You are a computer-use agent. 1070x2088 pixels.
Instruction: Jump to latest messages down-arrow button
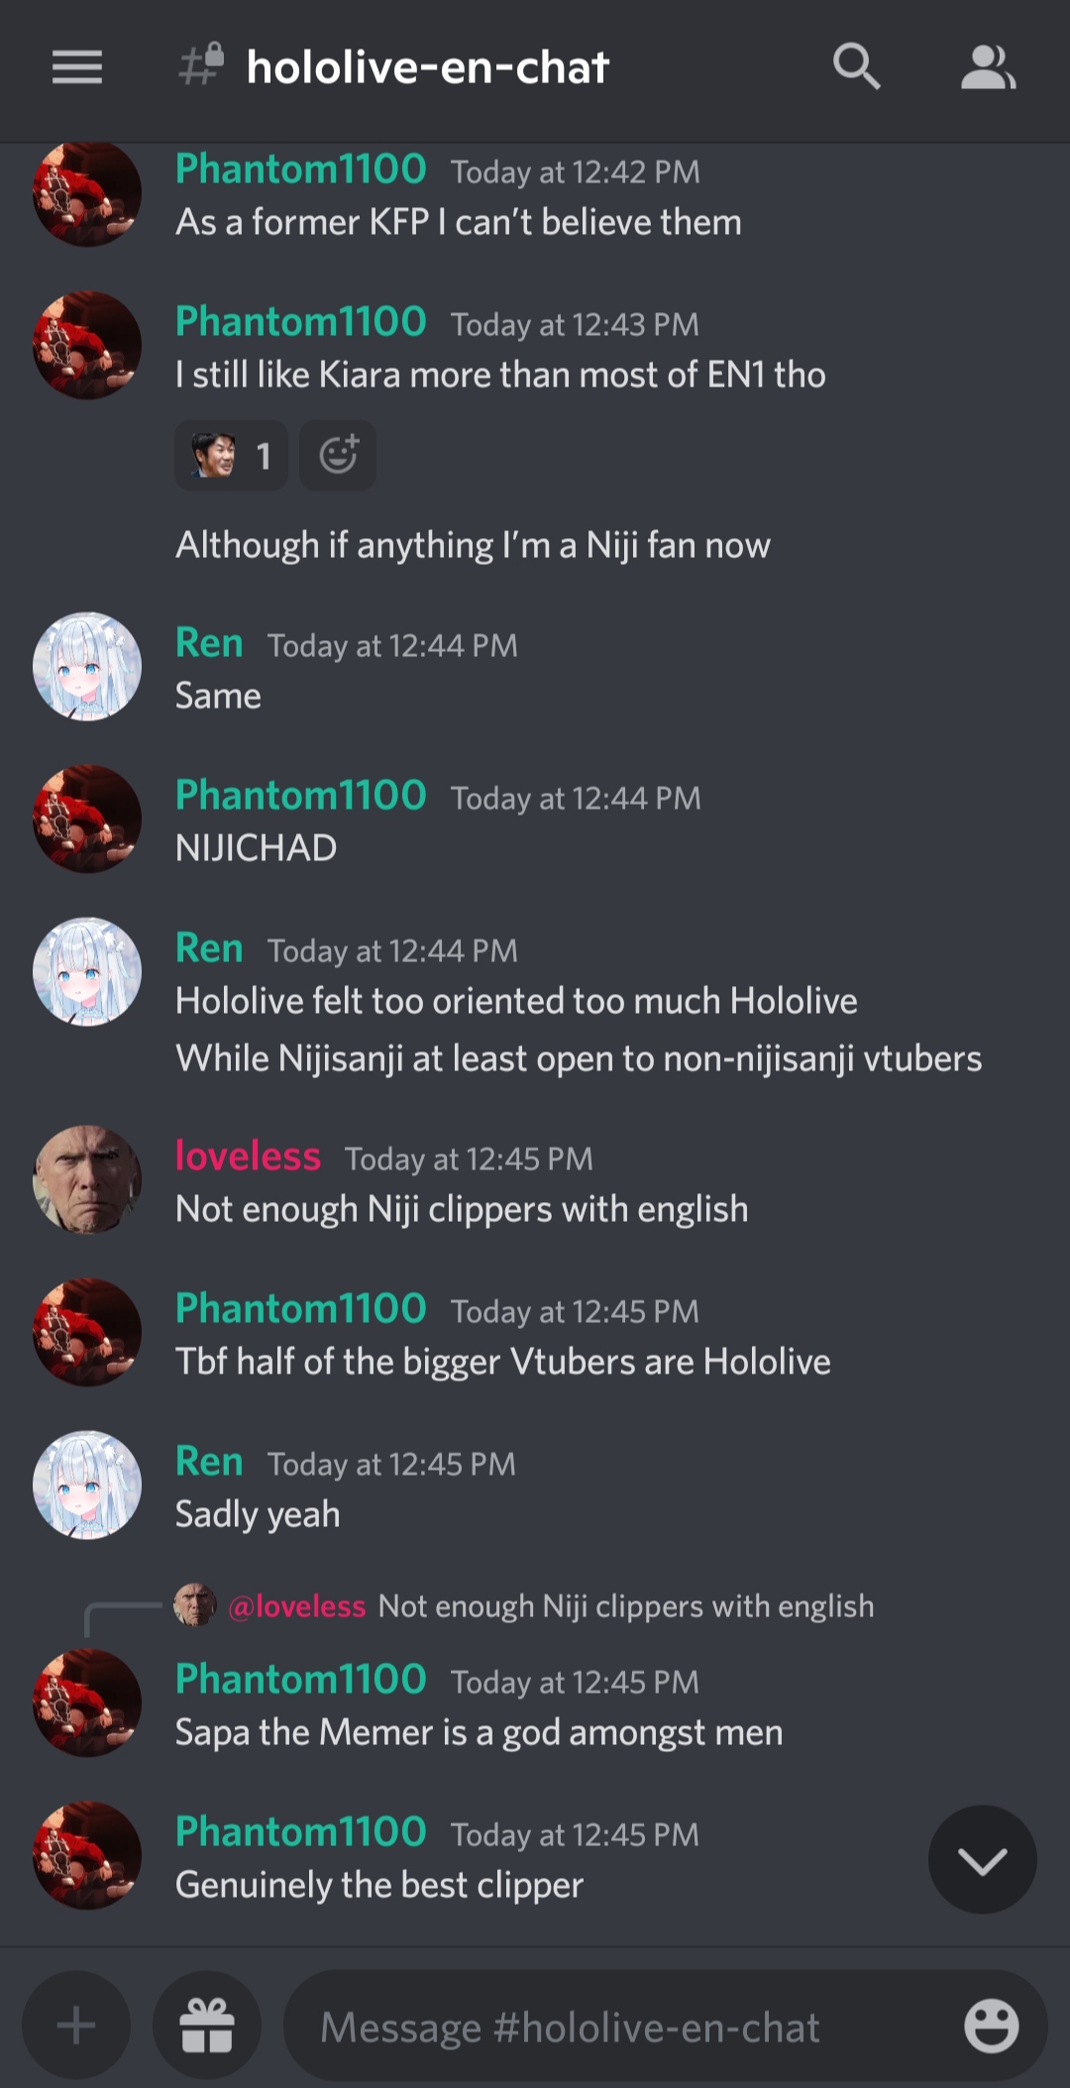click(x=982, y=1859)
